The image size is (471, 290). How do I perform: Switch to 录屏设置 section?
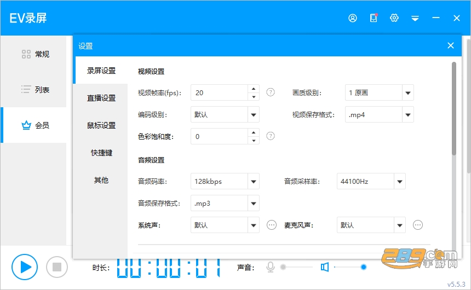coord(101,71)
